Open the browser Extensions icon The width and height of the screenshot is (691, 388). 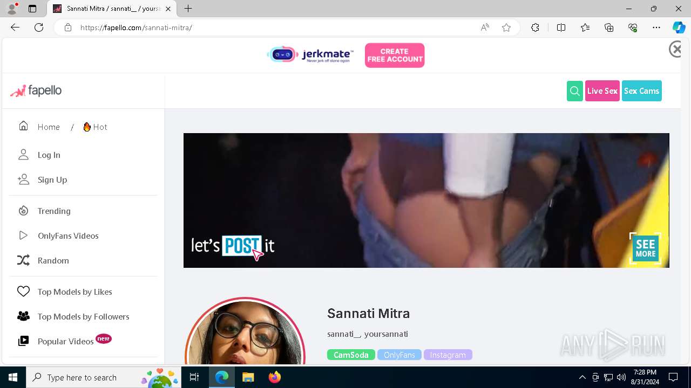pos(535,27)
